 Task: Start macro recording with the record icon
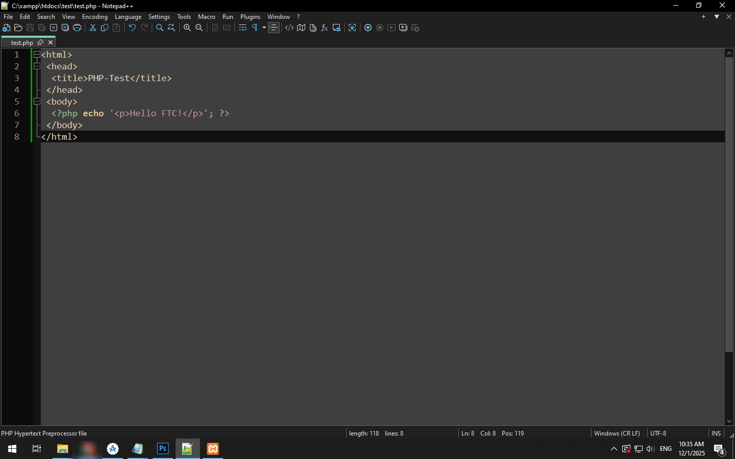tap(368, 28)
